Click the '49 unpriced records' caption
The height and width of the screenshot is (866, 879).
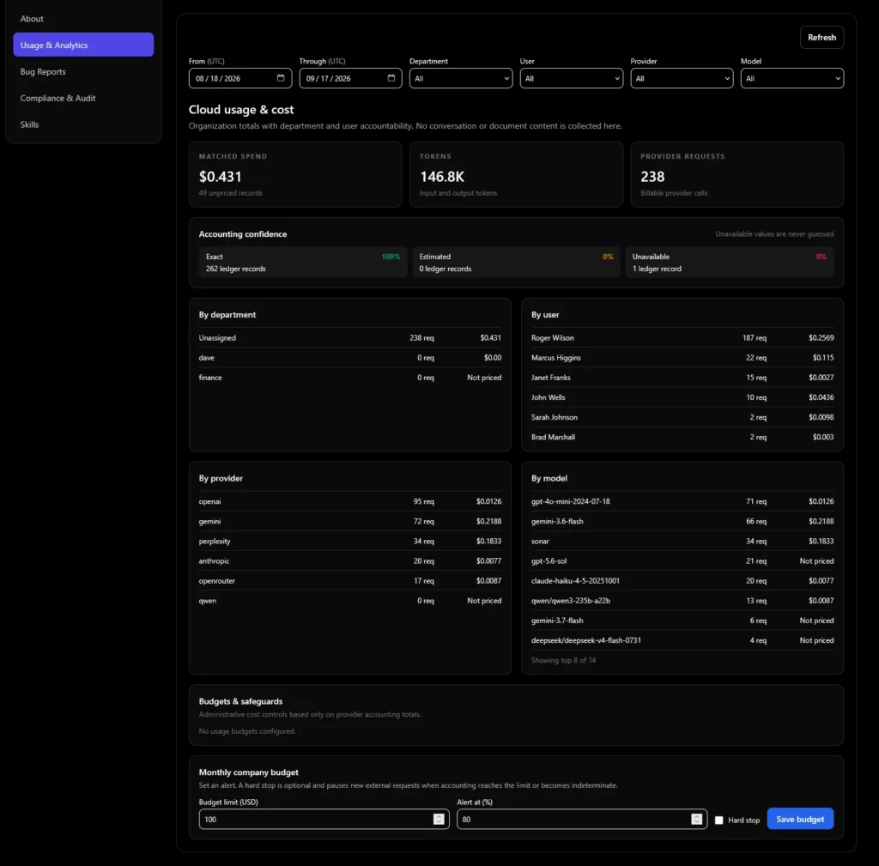(230, 193)
